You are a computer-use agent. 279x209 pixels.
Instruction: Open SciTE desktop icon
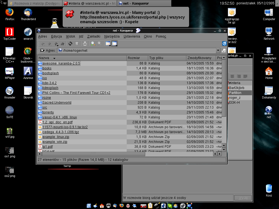click(x=10, y=112)
